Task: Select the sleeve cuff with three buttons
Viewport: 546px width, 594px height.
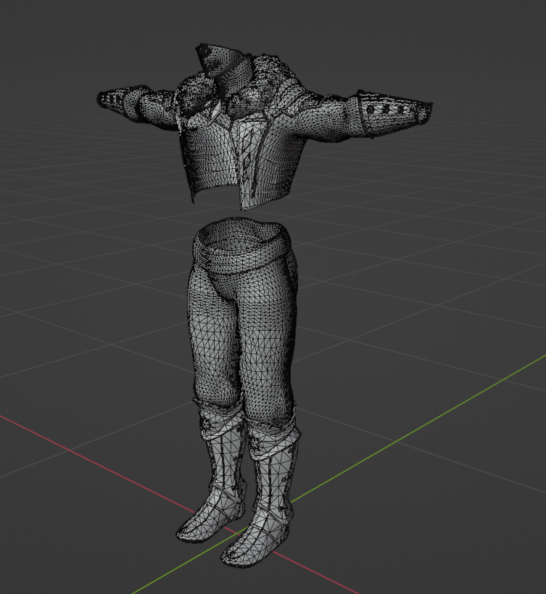Action: [394, 113]
